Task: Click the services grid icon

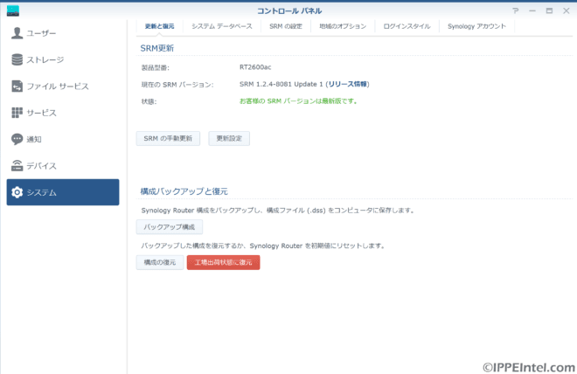Action: [x=17, y=113]
